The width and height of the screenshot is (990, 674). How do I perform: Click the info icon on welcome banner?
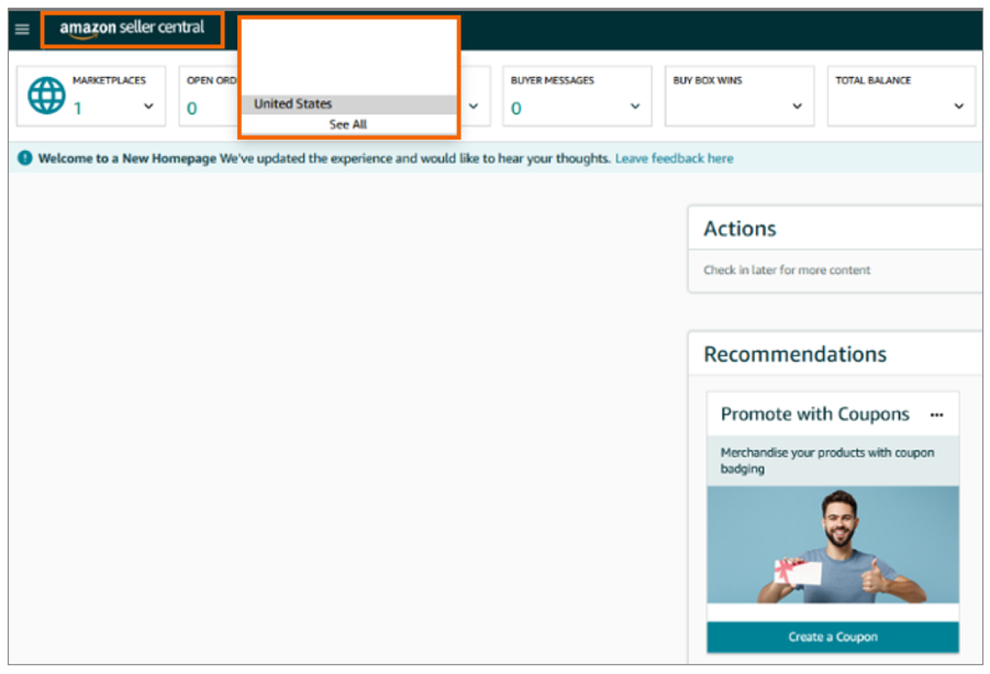pyautogui.click(x=25, y=158)
